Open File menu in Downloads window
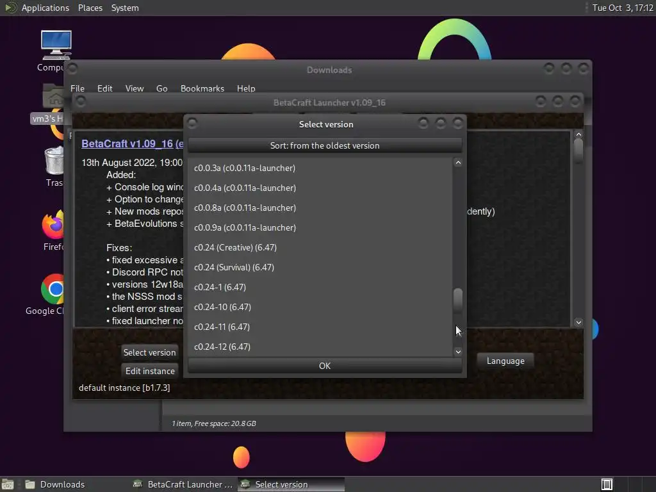Screen dimensions: 656x492 pyautogui.click(x=78, y=88)
